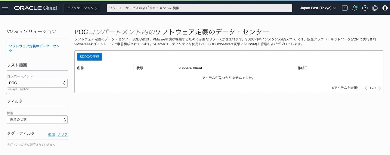Open the notifications bell
Screen dimensions: 390x155
[x=355, y=8]
